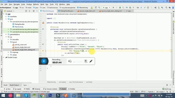Expand the mipmap folder
This screenshot has height=98, width=175.
click(8, 52)
